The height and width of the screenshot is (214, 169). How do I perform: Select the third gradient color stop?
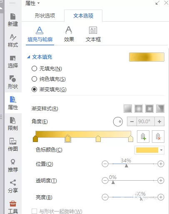(98, 139)
